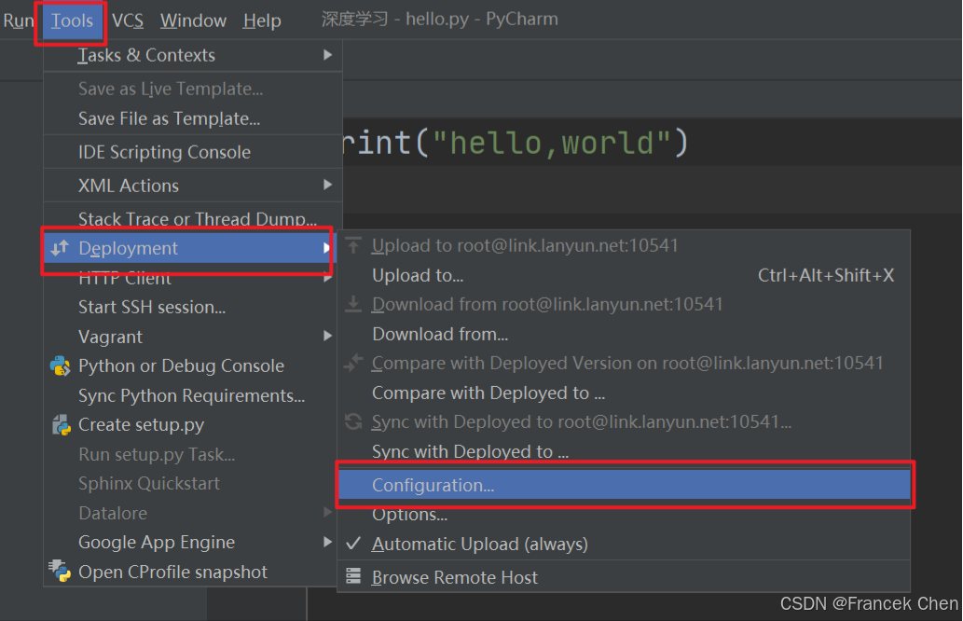Viewport: 963px width, 621px height.
Task: Open the VCS menu
Action: coord(128,21)
